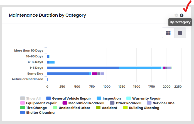Open the chart settings gear icon
Screen dimensions: 194x124
coord(176,15)
